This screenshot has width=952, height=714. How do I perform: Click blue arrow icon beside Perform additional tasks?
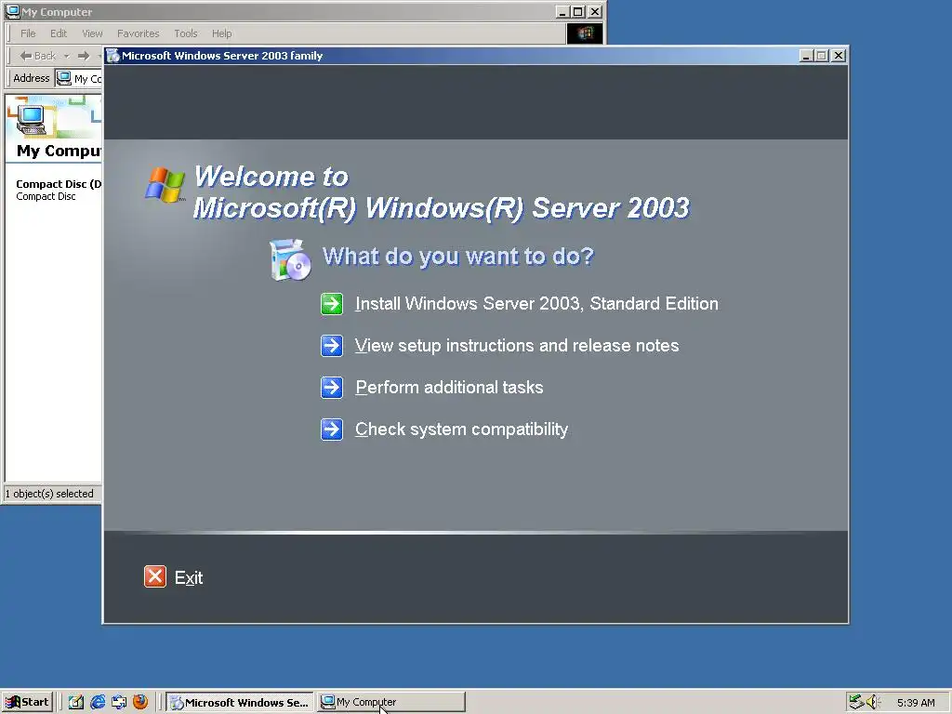tap(332, 388)
